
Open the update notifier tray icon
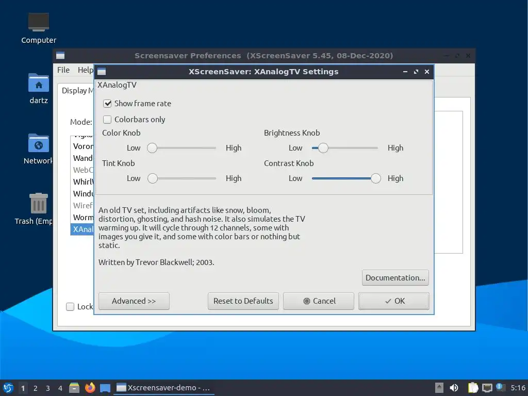(500, 387)
